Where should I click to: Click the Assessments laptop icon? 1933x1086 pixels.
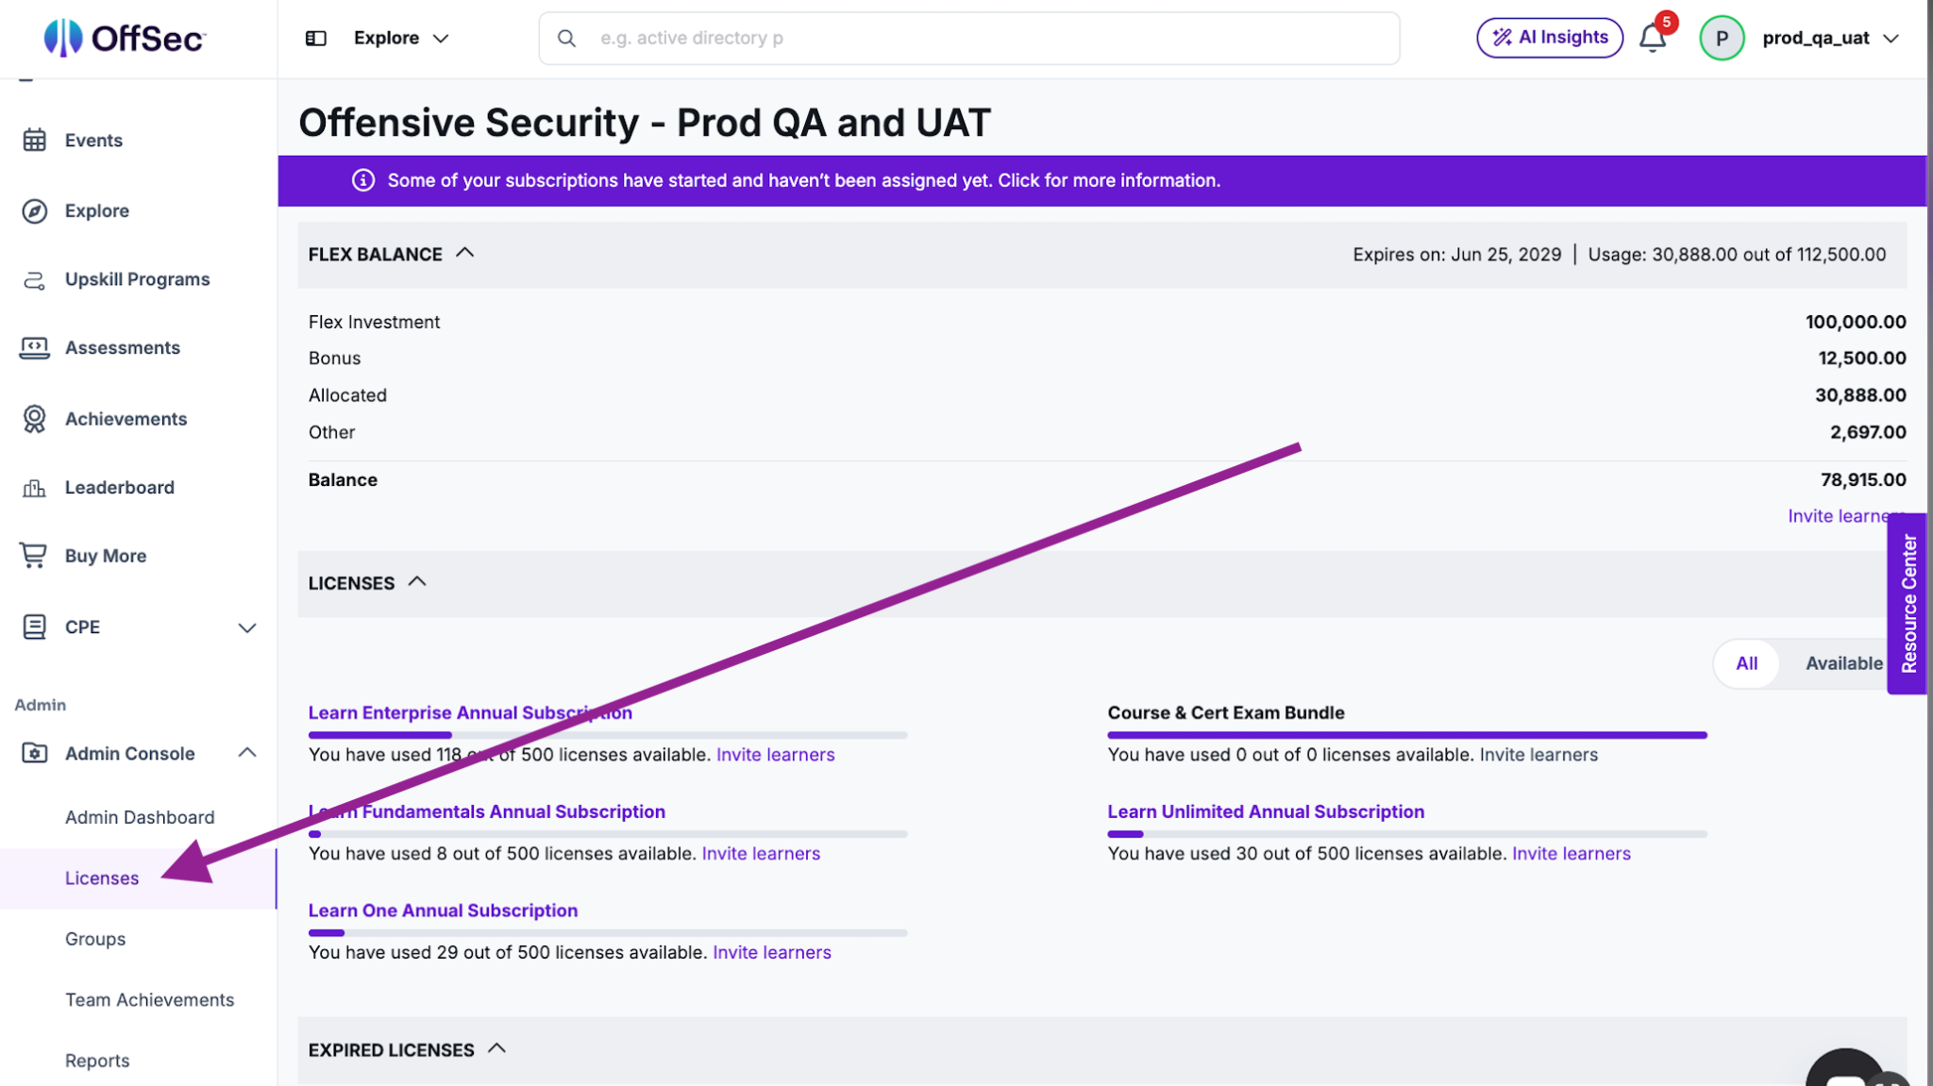point(34,347)
